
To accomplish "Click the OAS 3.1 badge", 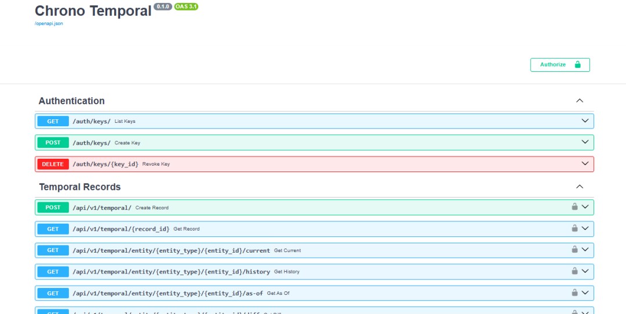I will 186,7.
